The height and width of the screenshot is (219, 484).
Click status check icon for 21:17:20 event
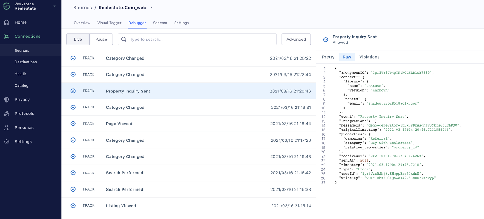(x=73, y=140)
